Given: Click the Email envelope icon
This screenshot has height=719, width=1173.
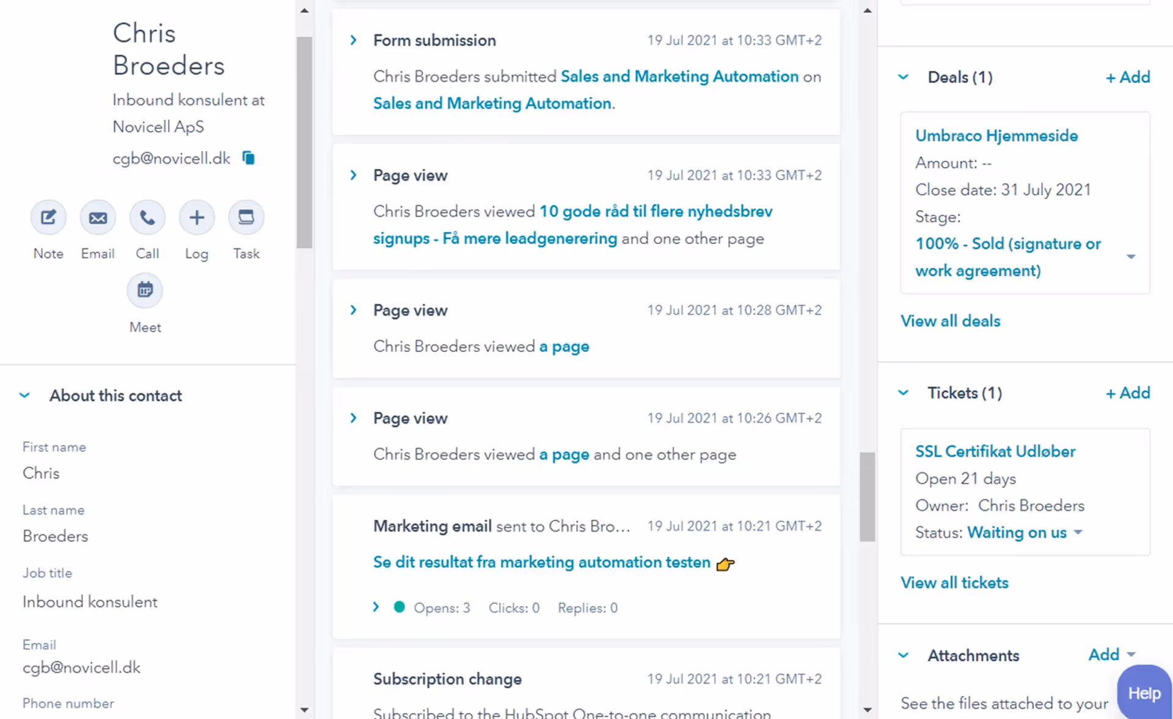Looking at the screenshot, I should click(98, 217).
